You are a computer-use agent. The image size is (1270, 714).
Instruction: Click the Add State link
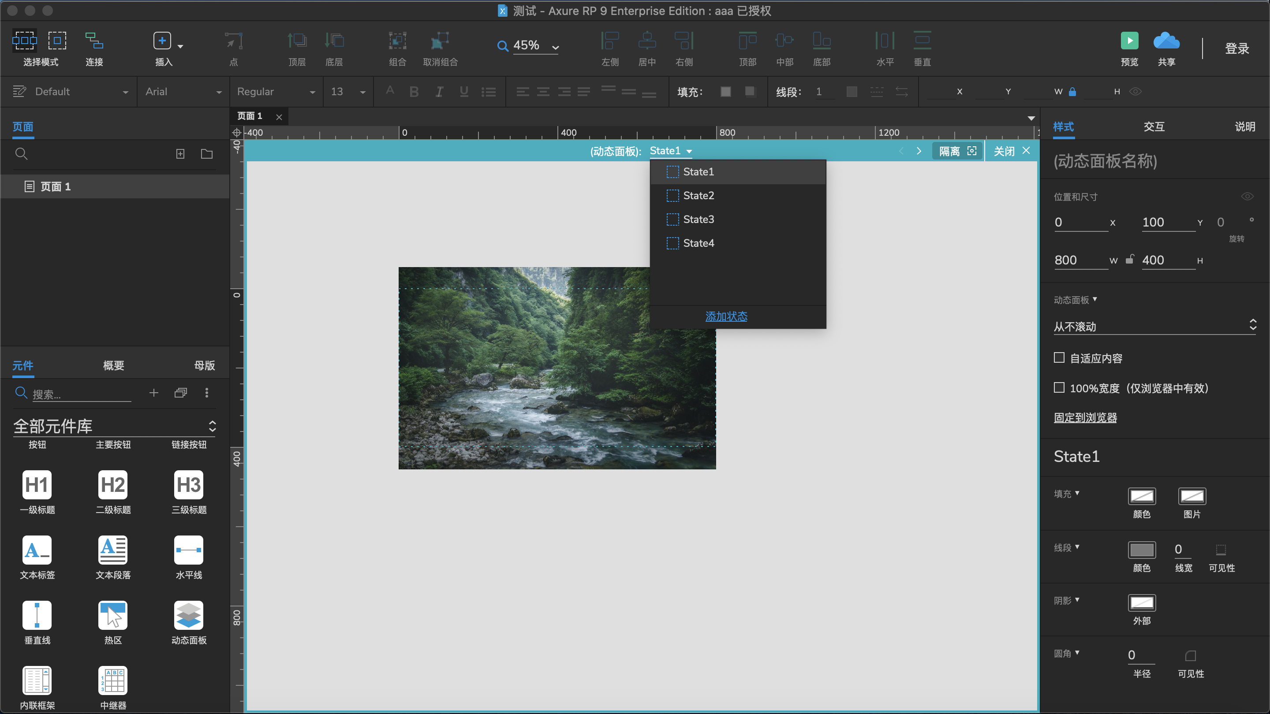click(726, 316)
